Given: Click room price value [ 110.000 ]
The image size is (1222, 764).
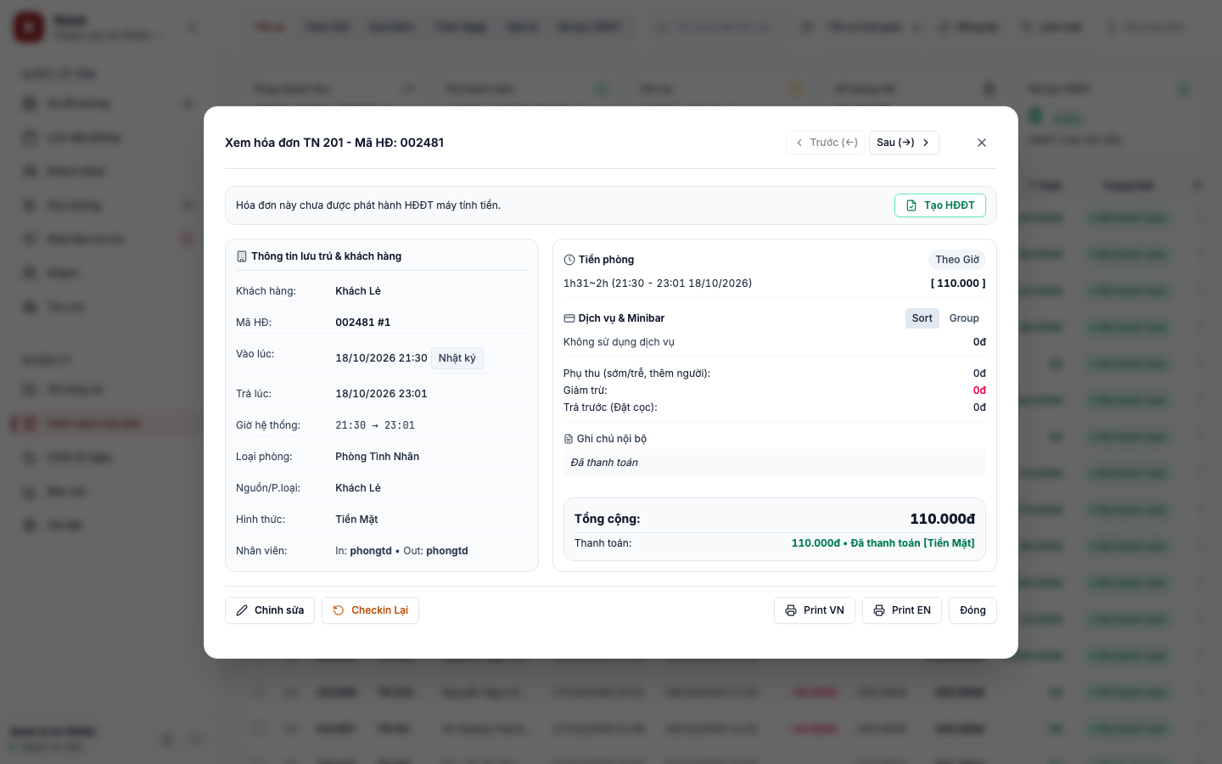Looking at the screenshot, I should pos(958,284).
